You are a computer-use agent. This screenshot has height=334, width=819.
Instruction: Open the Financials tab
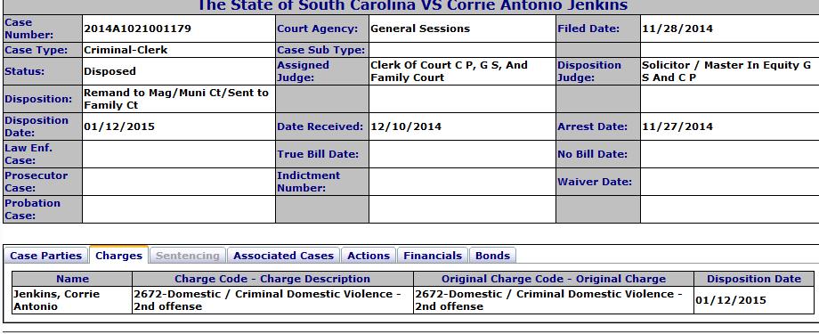[x=433, y=256]
